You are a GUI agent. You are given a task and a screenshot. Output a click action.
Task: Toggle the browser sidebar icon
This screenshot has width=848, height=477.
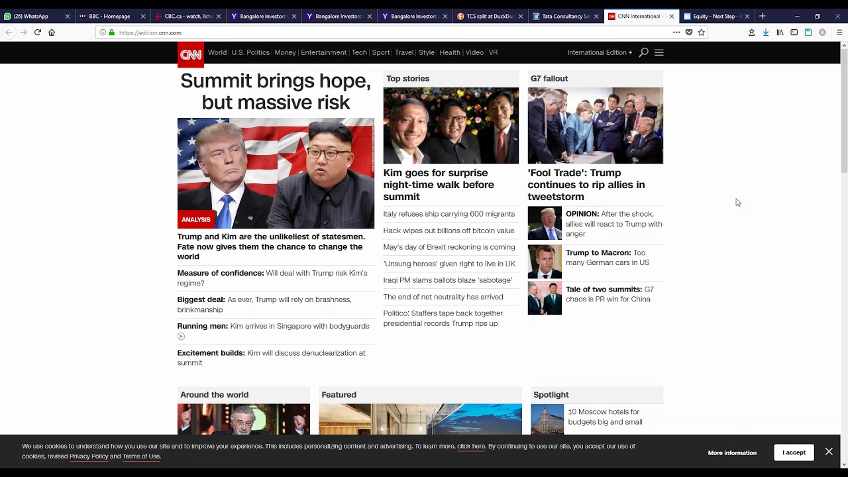[794, 32]
